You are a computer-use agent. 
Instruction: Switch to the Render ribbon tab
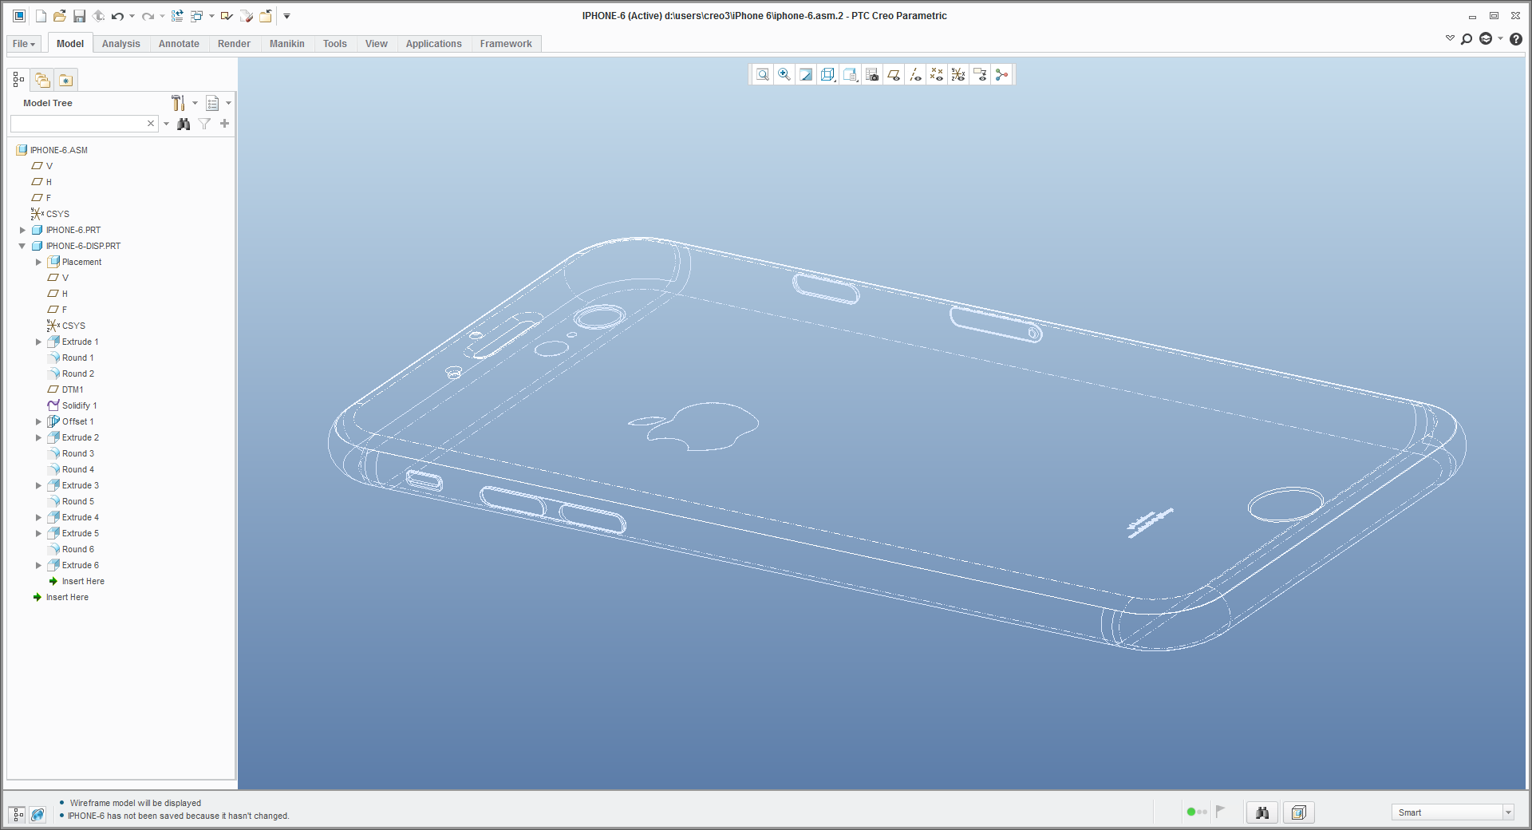click(x=234, y=44)
